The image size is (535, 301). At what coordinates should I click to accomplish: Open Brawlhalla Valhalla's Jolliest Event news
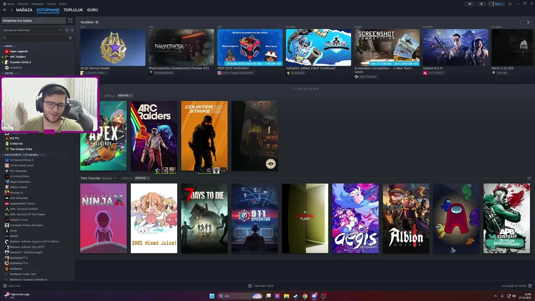pyautogui.click(x=318, y=47)
